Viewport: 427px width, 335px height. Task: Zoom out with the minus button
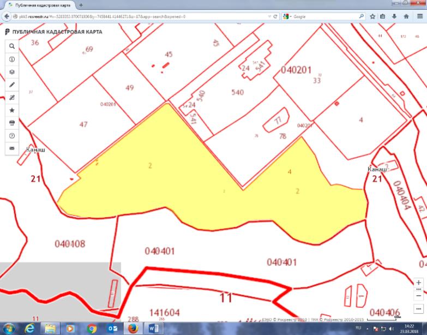418,295
